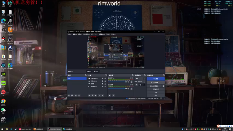The width and height of the screenshot is (233, 131).
Task: Remove the selected scene with the trash icon
Action: pos(72,95)
